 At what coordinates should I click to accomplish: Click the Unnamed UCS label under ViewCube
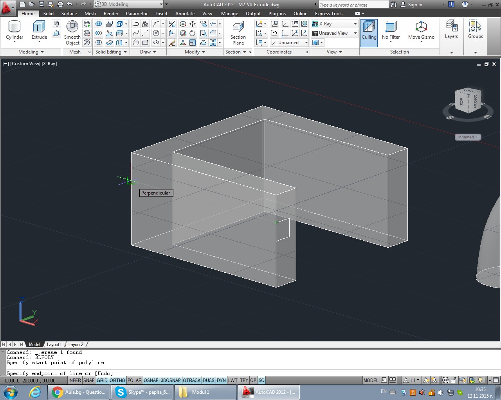coord(468,137)
